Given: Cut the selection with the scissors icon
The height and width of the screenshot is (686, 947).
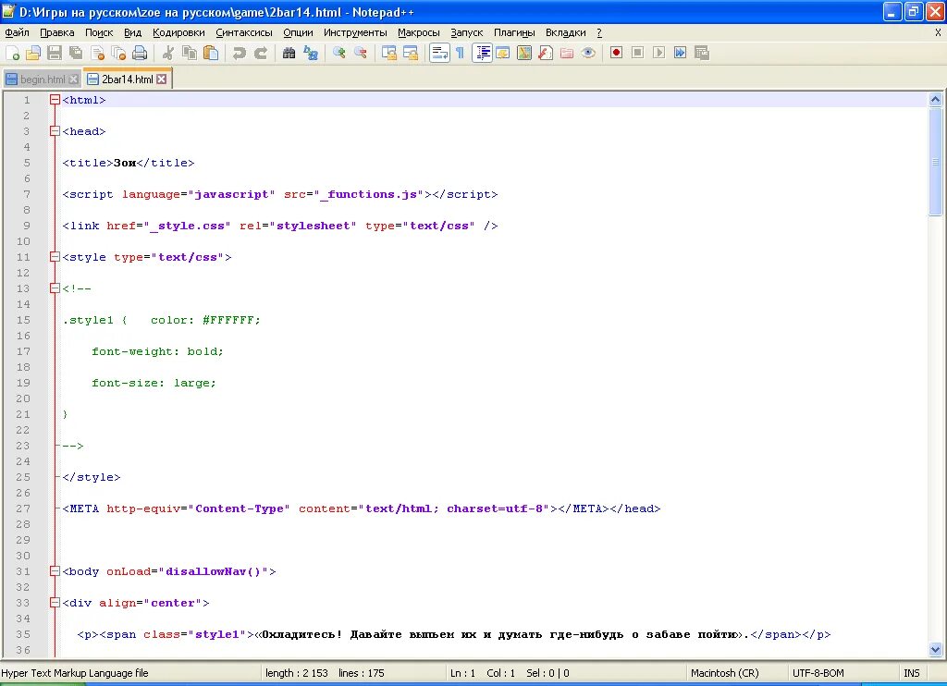Looking at the screenshot, I should 168,53.
